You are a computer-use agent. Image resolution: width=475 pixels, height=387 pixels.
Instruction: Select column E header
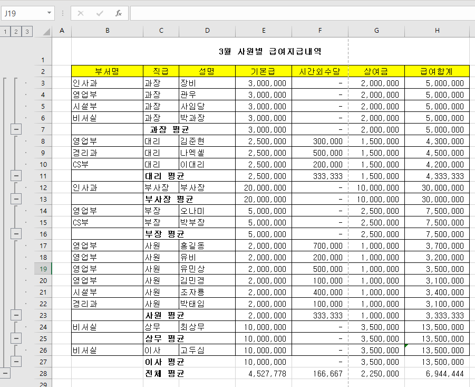[264, 31]
